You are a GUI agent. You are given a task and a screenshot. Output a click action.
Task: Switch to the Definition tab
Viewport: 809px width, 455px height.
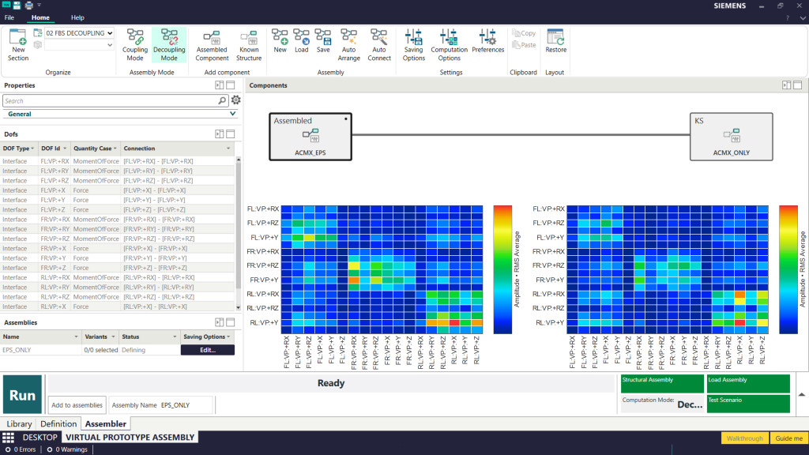click(x=58, y=423)
